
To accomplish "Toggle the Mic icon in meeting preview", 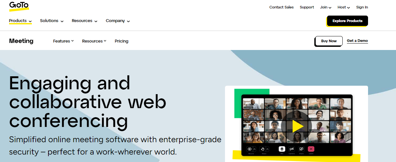I will [x=282, y=149].
